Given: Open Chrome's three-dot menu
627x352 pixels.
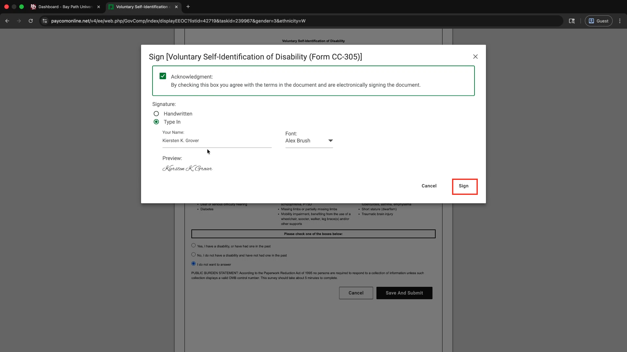Looking at the screenshot, I should click(620, 21).
